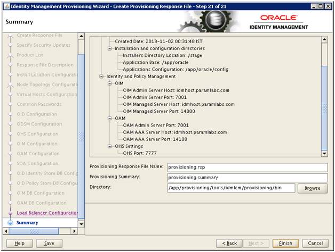
Task: Minimize the wizard window
Action: 314,6
